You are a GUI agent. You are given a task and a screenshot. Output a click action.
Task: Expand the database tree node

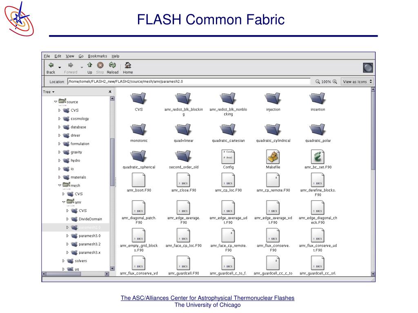point(60,127)
